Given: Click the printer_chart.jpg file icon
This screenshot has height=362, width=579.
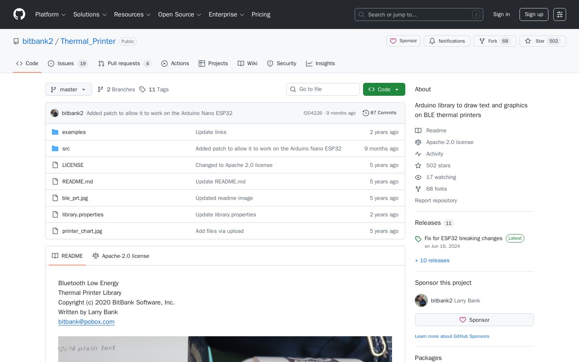Looking at the screenshot, I should [55, 231].
